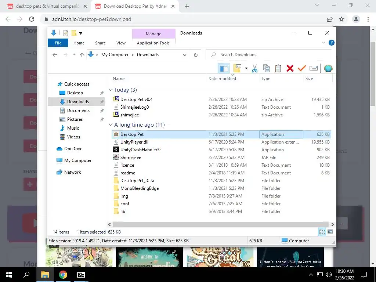Click the Windows Start button

point(9,275)
